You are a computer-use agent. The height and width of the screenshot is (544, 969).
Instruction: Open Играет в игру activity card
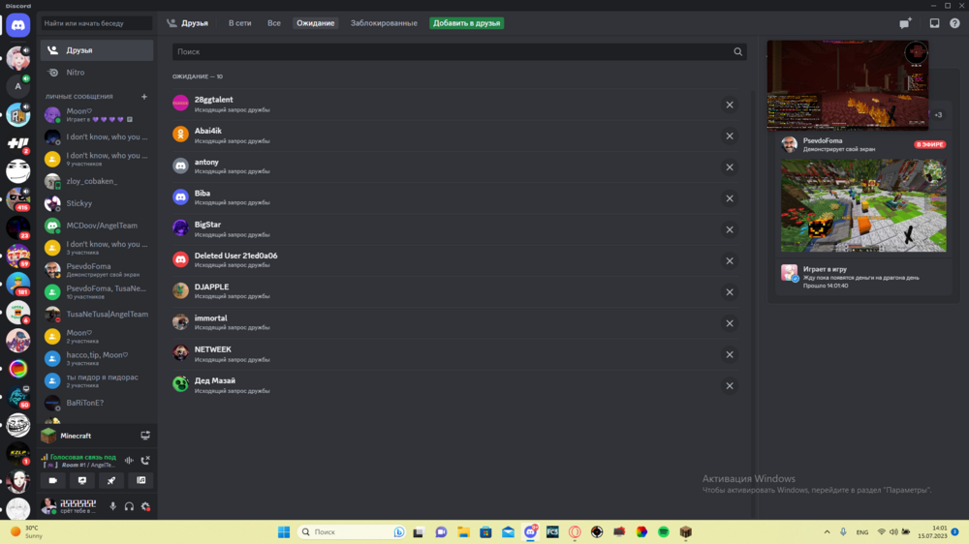(863, 277)
